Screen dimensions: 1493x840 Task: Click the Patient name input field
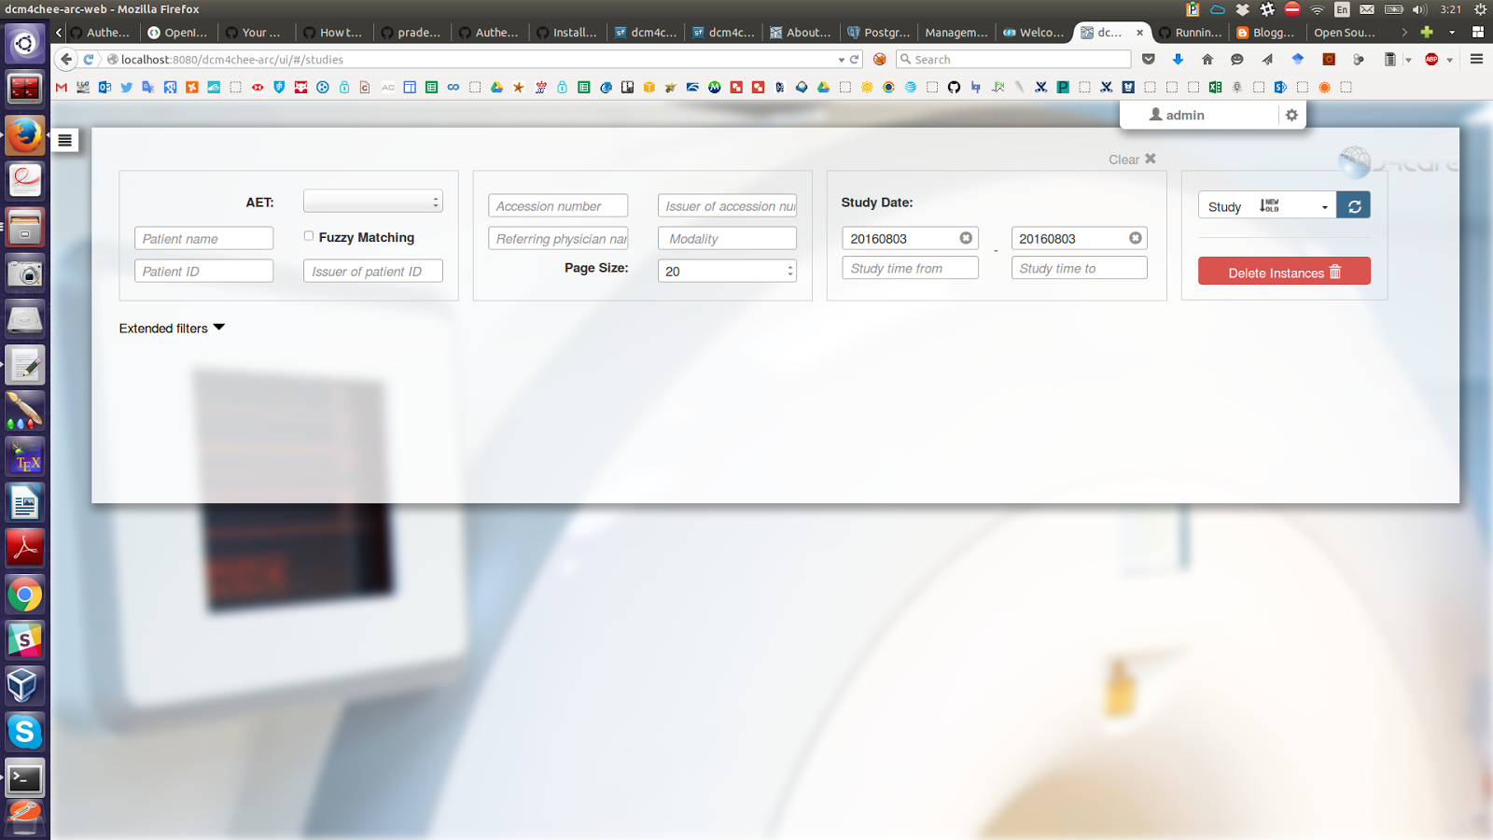click(x=203, y=238)
